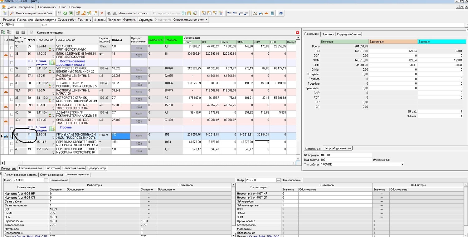Click 'Изменить тип строки...' button
Viewport: 468px width, 237px height.
click(x=134, y=13)
